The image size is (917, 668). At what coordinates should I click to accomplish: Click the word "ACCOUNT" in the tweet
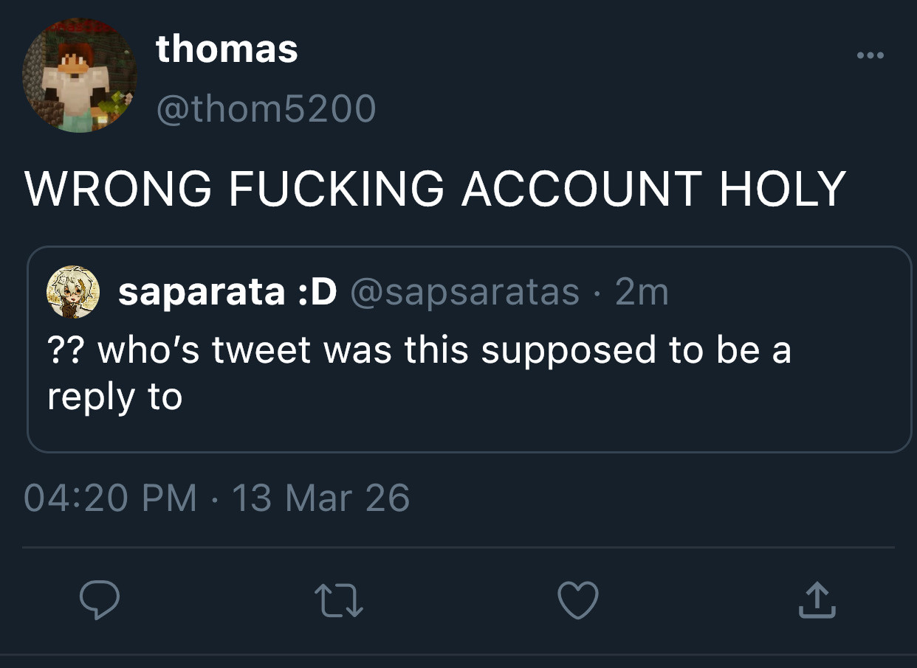(580, 189)
